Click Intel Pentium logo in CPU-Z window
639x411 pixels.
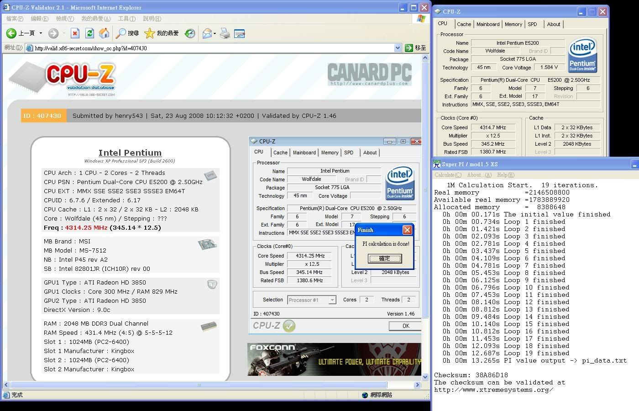[x=583, y=55]
